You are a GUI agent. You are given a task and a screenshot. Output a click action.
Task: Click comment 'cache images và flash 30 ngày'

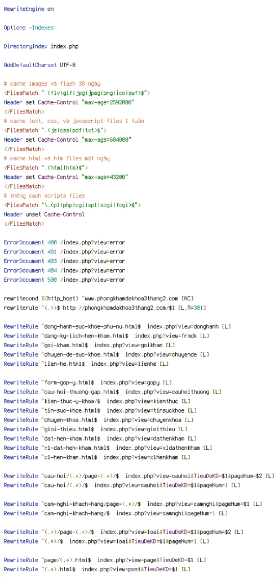[52, 84]
